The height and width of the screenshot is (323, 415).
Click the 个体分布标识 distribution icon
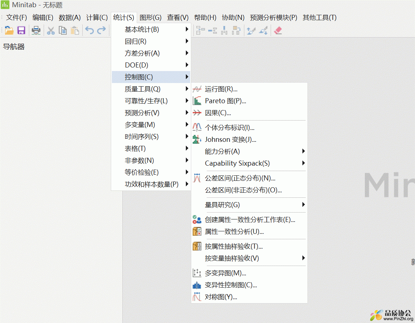click(197, 127)
